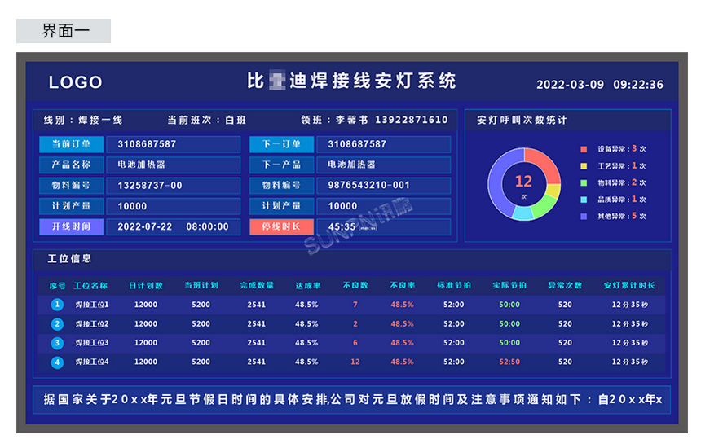The image size is (701, 448).
Task: Click the 线别：焊接一线 label
Action: pyautogui.click(x=83, y=121)
